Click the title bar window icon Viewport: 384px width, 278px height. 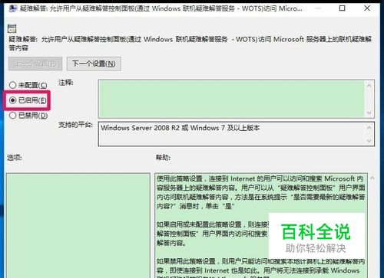tap(12, 8)
